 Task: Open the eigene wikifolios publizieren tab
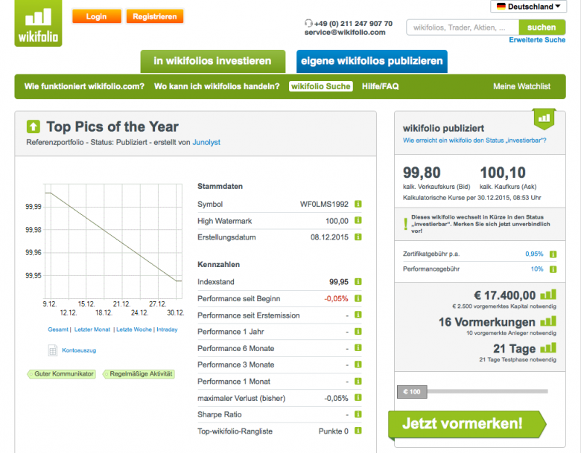click(x=372, y=62)
